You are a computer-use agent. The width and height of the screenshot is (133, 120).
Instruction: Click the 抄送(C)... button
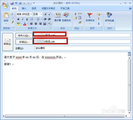(24, 42)
